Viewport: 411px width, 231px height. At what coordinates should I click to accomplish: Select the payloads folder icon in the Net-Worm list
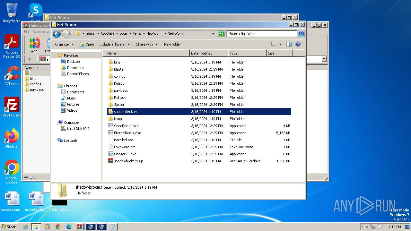(x=110, y=90)
